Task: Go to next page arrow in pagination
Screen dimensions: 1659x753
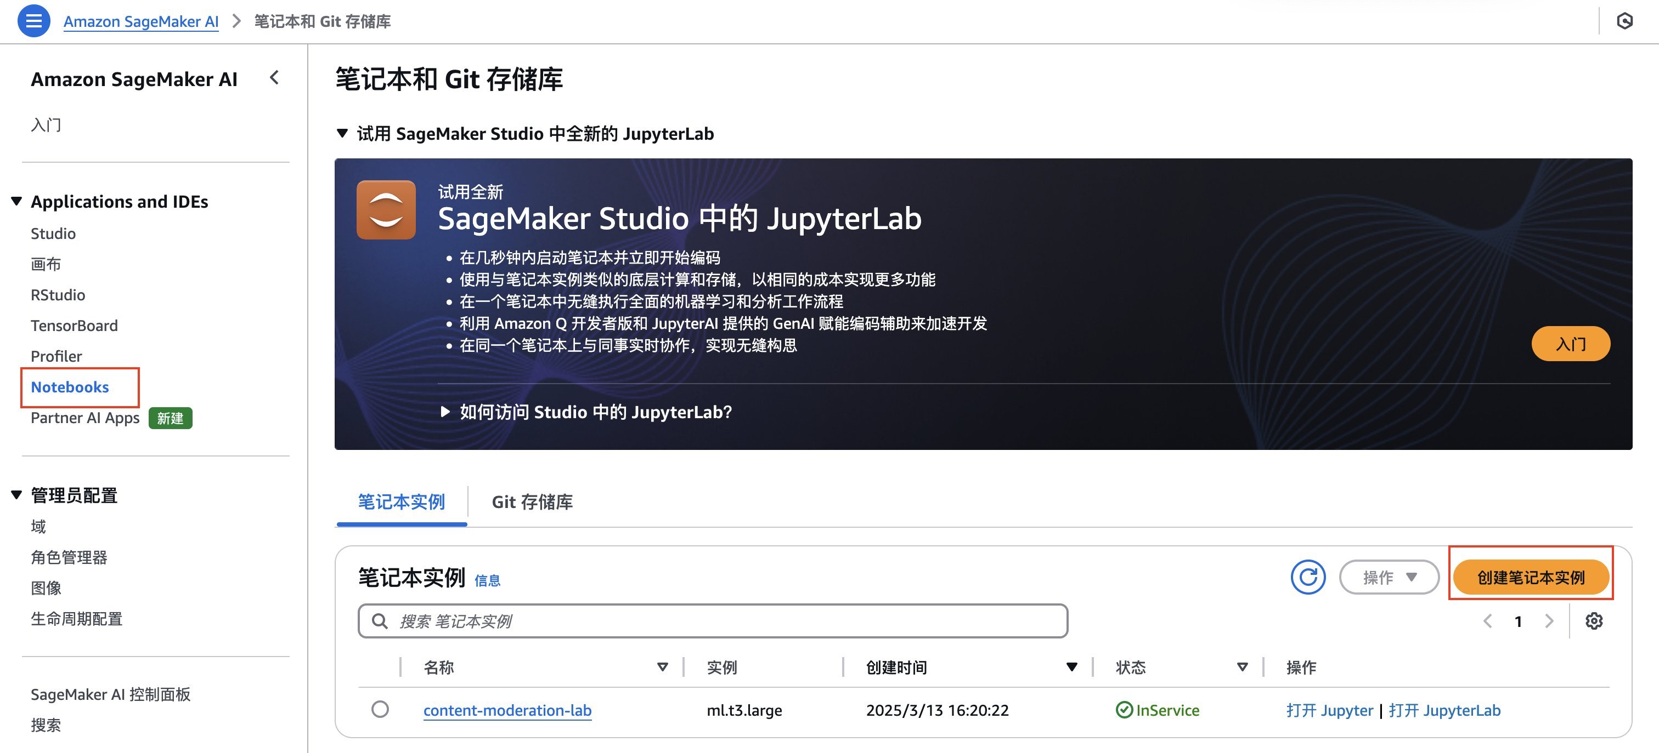Action: click(x=1549, y=621)
